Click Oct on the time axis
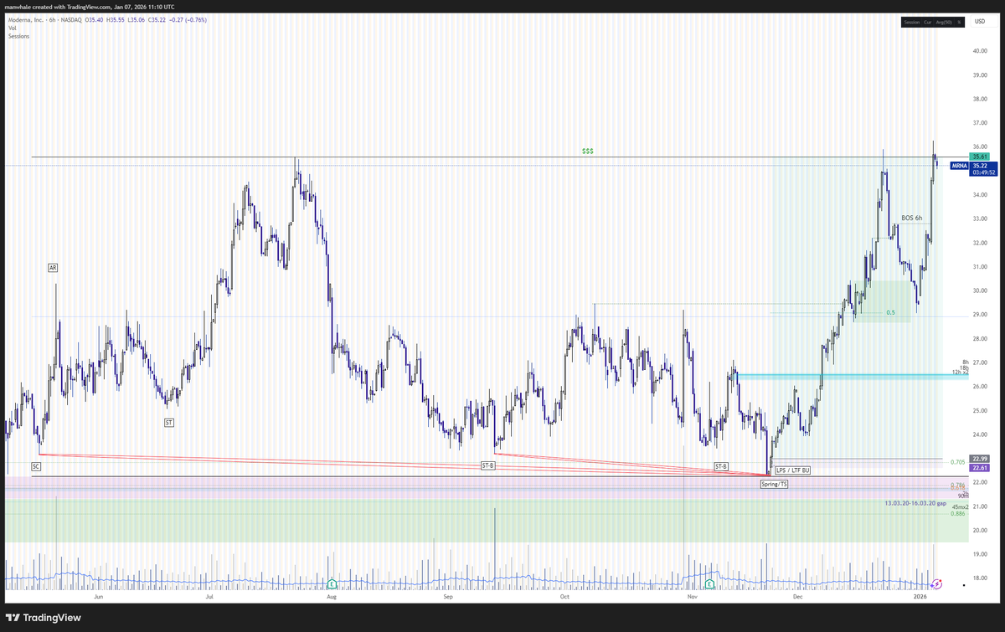 coord(564,598)
